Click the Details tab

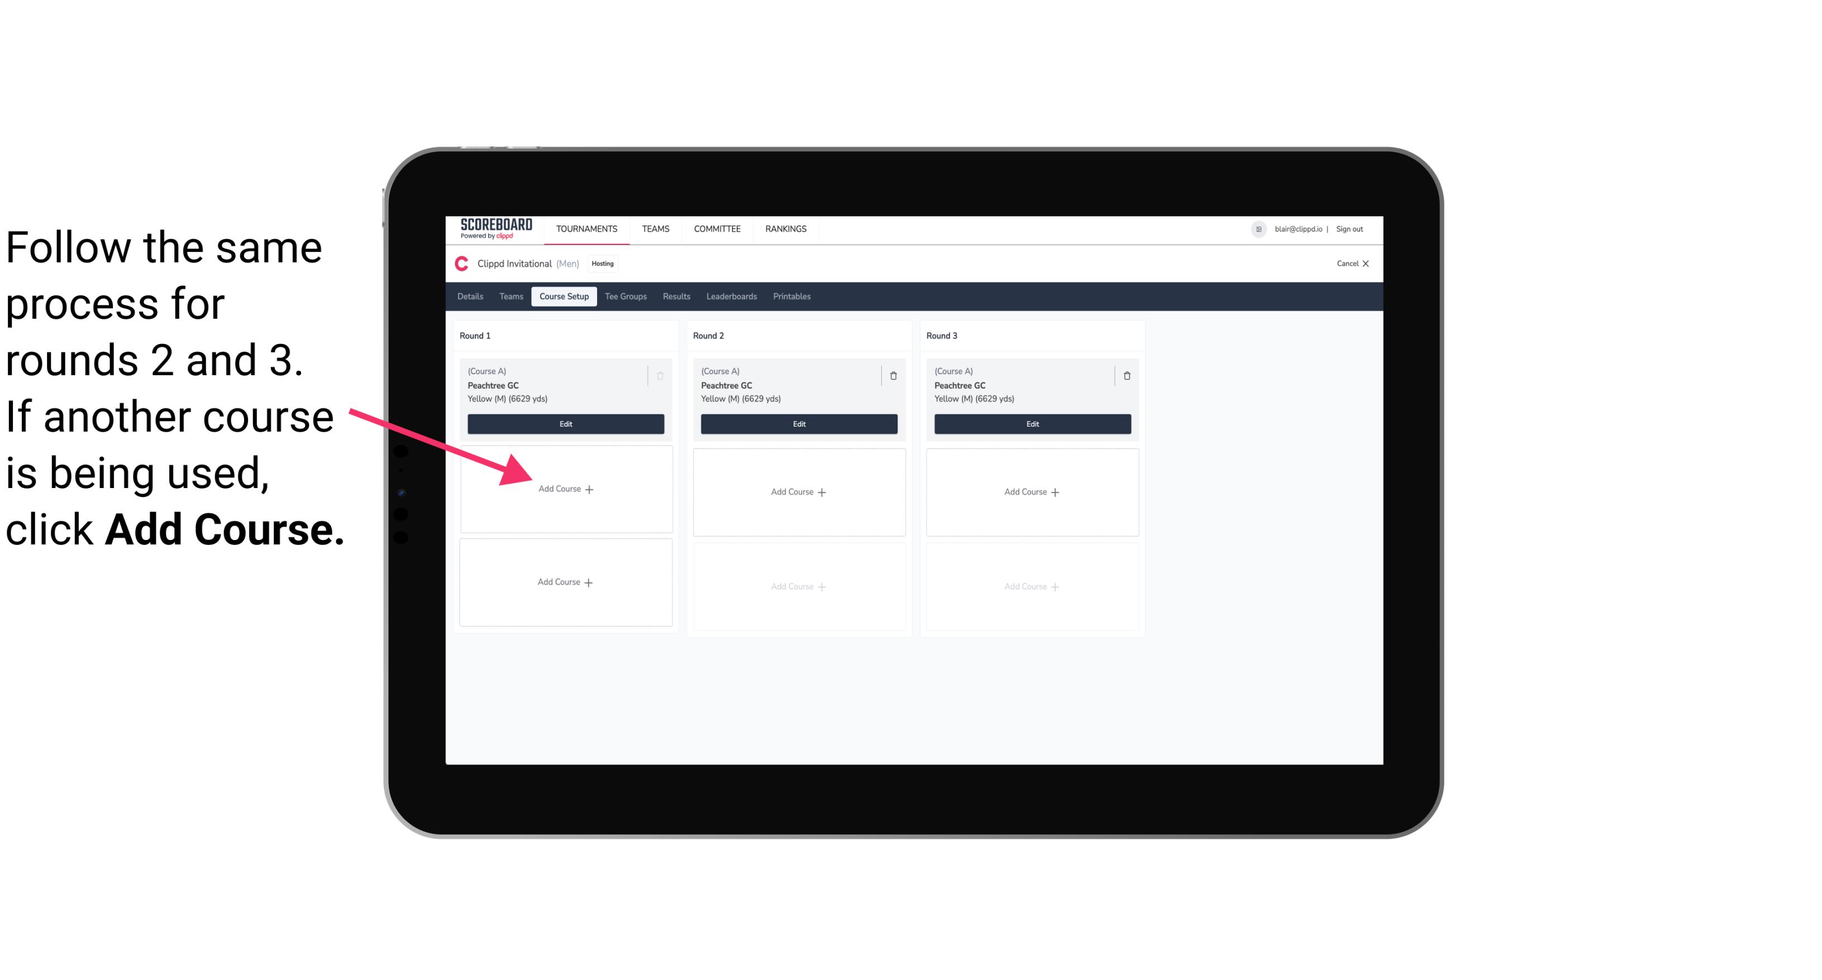click(x=472, y=297)
